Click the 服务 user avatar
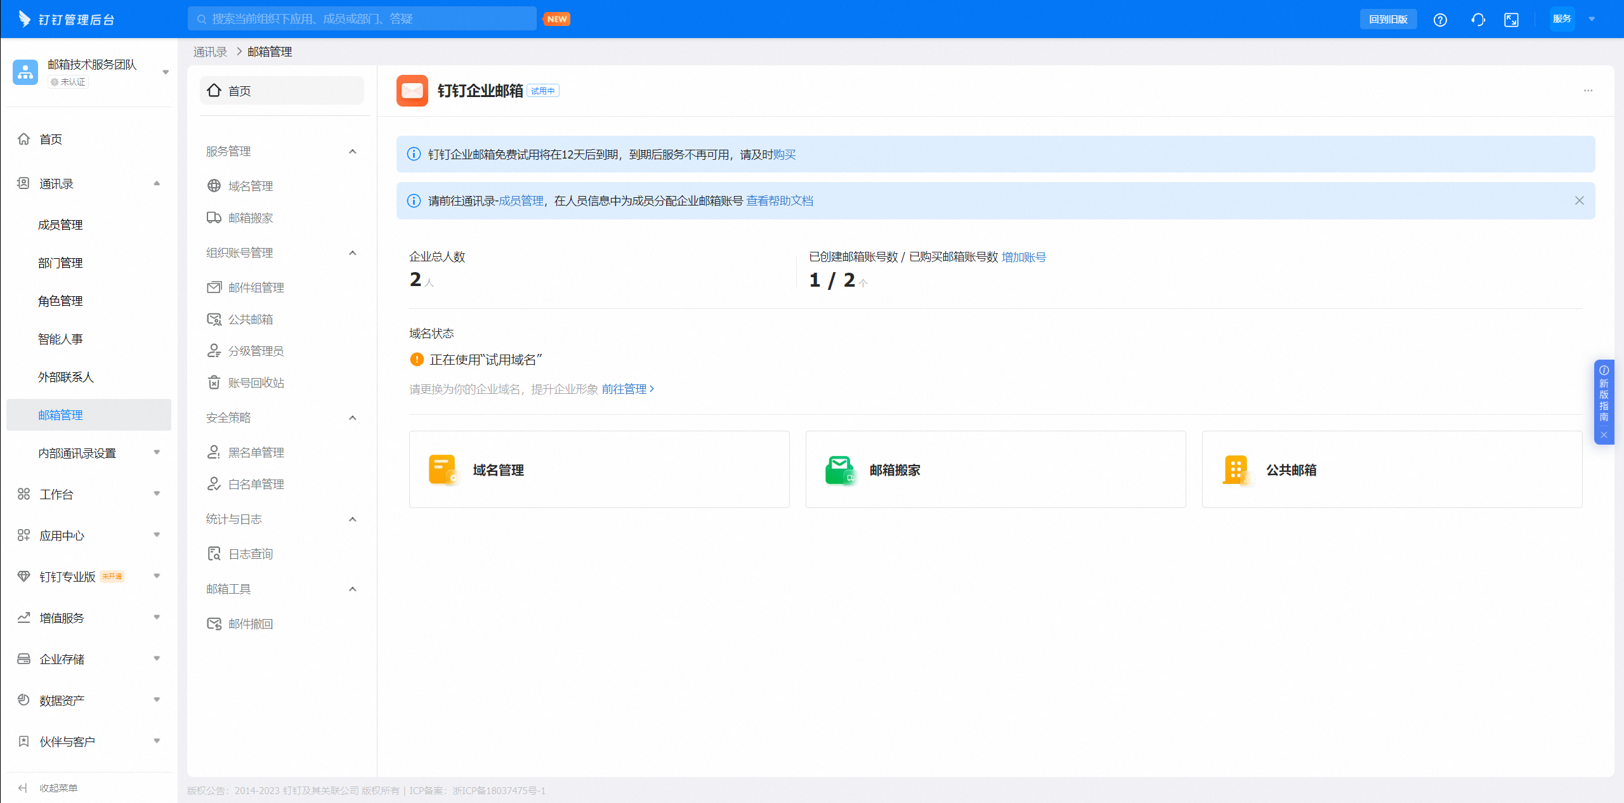Screen dimensions: 1624x803 [x=1562, y=19]
